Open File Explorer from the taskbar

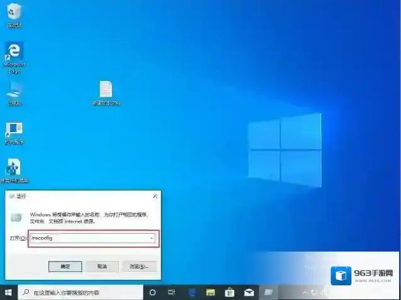(x=211, y=292)
